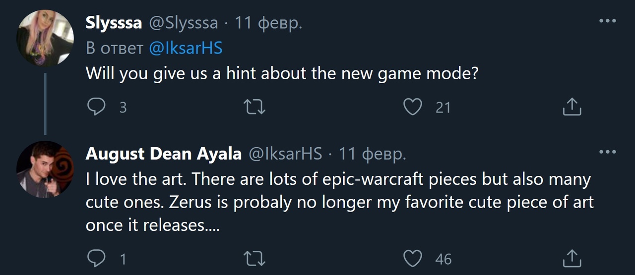This screenshot has width=635, height=275.
Task: Like August Dean Ayala's tweet
Action: tap(413, 258)
